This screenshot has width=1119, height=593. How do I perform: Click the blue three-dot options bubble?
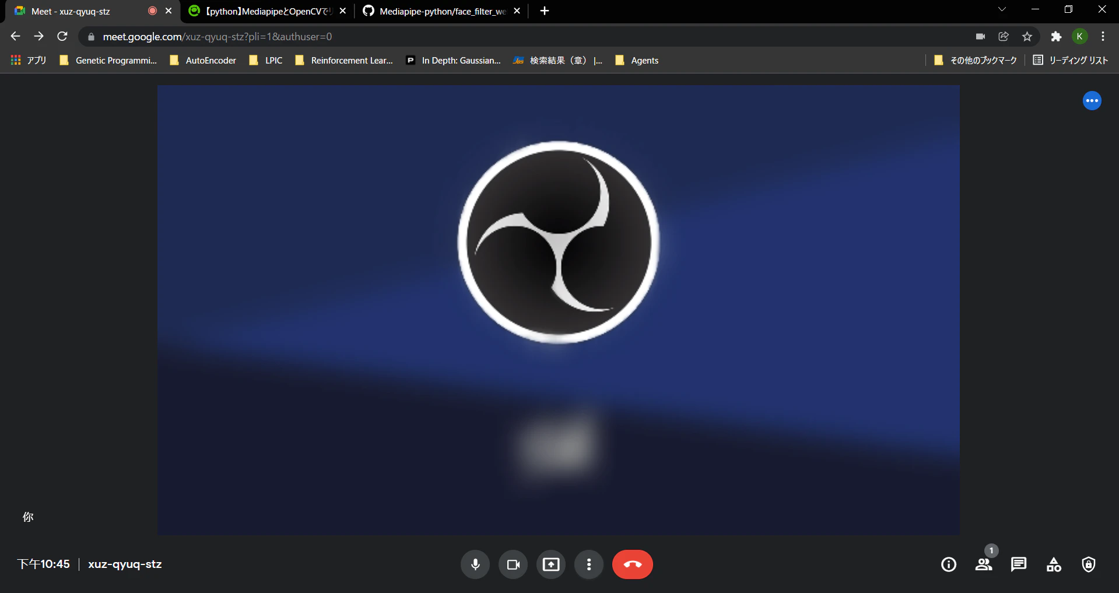(1092, 101)
